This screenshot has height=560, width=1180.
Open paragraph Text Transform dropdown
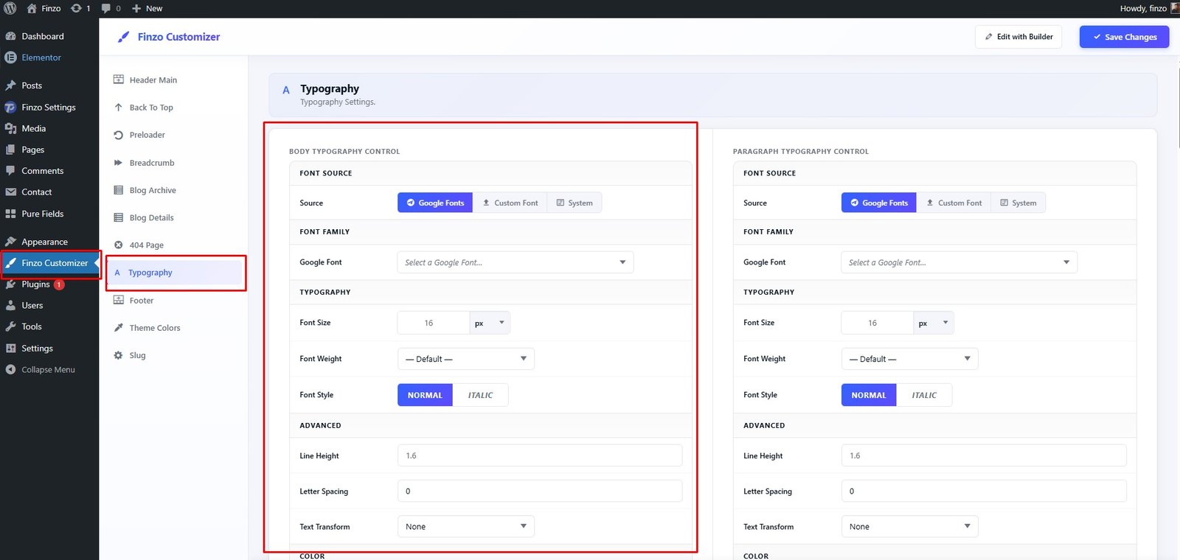pyautogui.click(x=910, y=527)
